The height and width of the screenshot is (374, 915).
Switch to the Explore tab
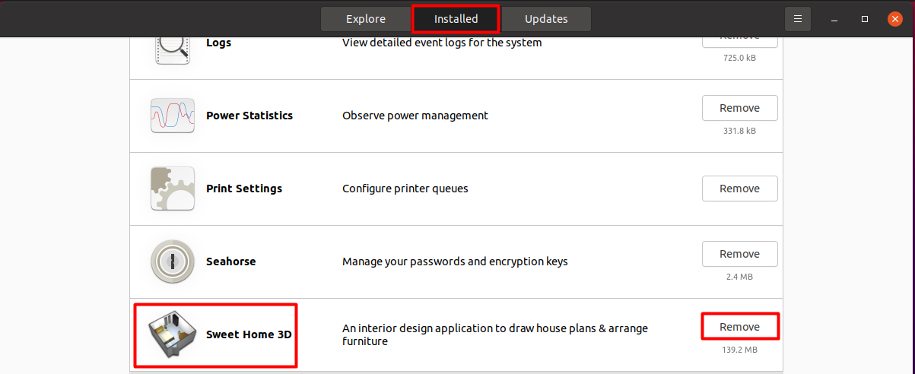point(366,19)
